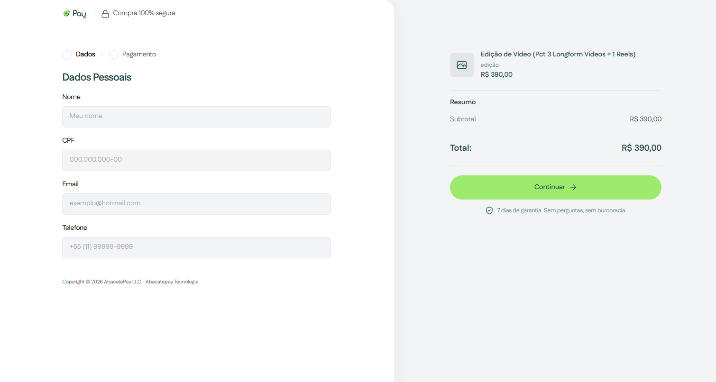Image resolution: width=716 pixels, height=382 pixels.
Task: Focus the Telefone input field
Action: pyautogui.click(x=196, y=247)
